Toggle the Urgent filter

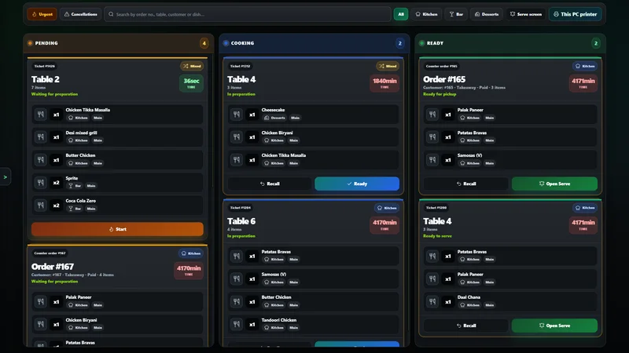tap(42, 14)
